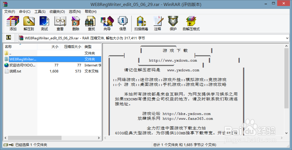Click packed size 573 cell
This screenshot has height=150, width=292.
coord(78,71)
